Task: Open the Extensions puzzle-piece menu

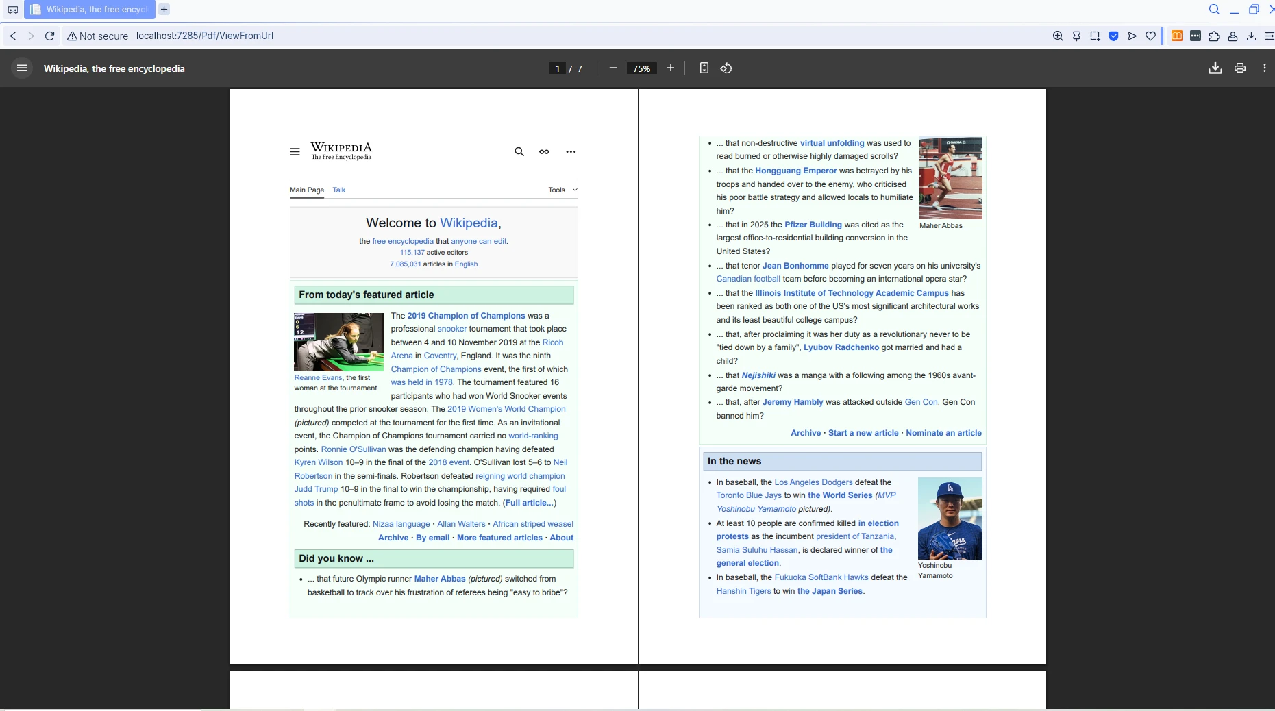Action: [1214, 36]
